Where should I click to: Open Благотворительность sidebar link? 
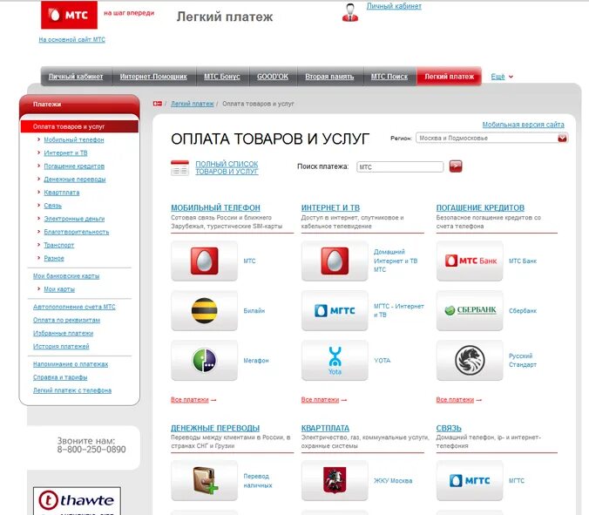(x=77, y=232)
